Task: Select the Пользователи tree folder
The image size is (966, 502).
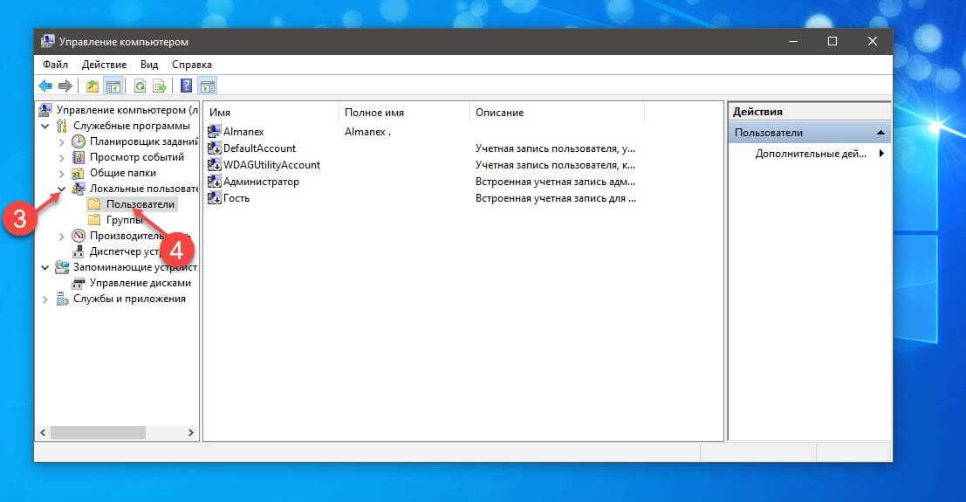Action: point(140,204)
